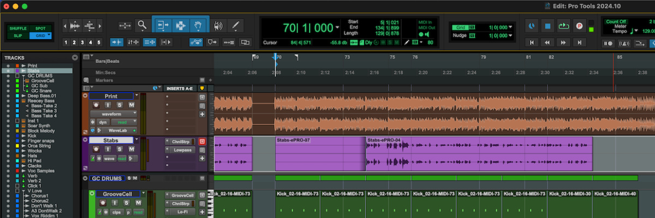655x218 pixels.
Task: Click the Trim tool icon
Action: click(x=162, y=25)
